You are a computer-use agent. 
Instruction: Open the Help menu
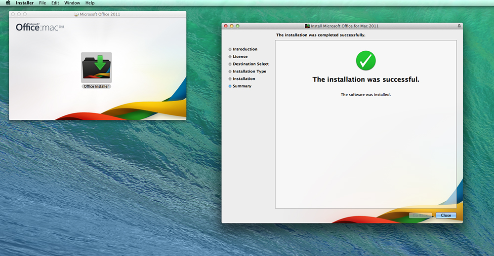pos(90,3)
